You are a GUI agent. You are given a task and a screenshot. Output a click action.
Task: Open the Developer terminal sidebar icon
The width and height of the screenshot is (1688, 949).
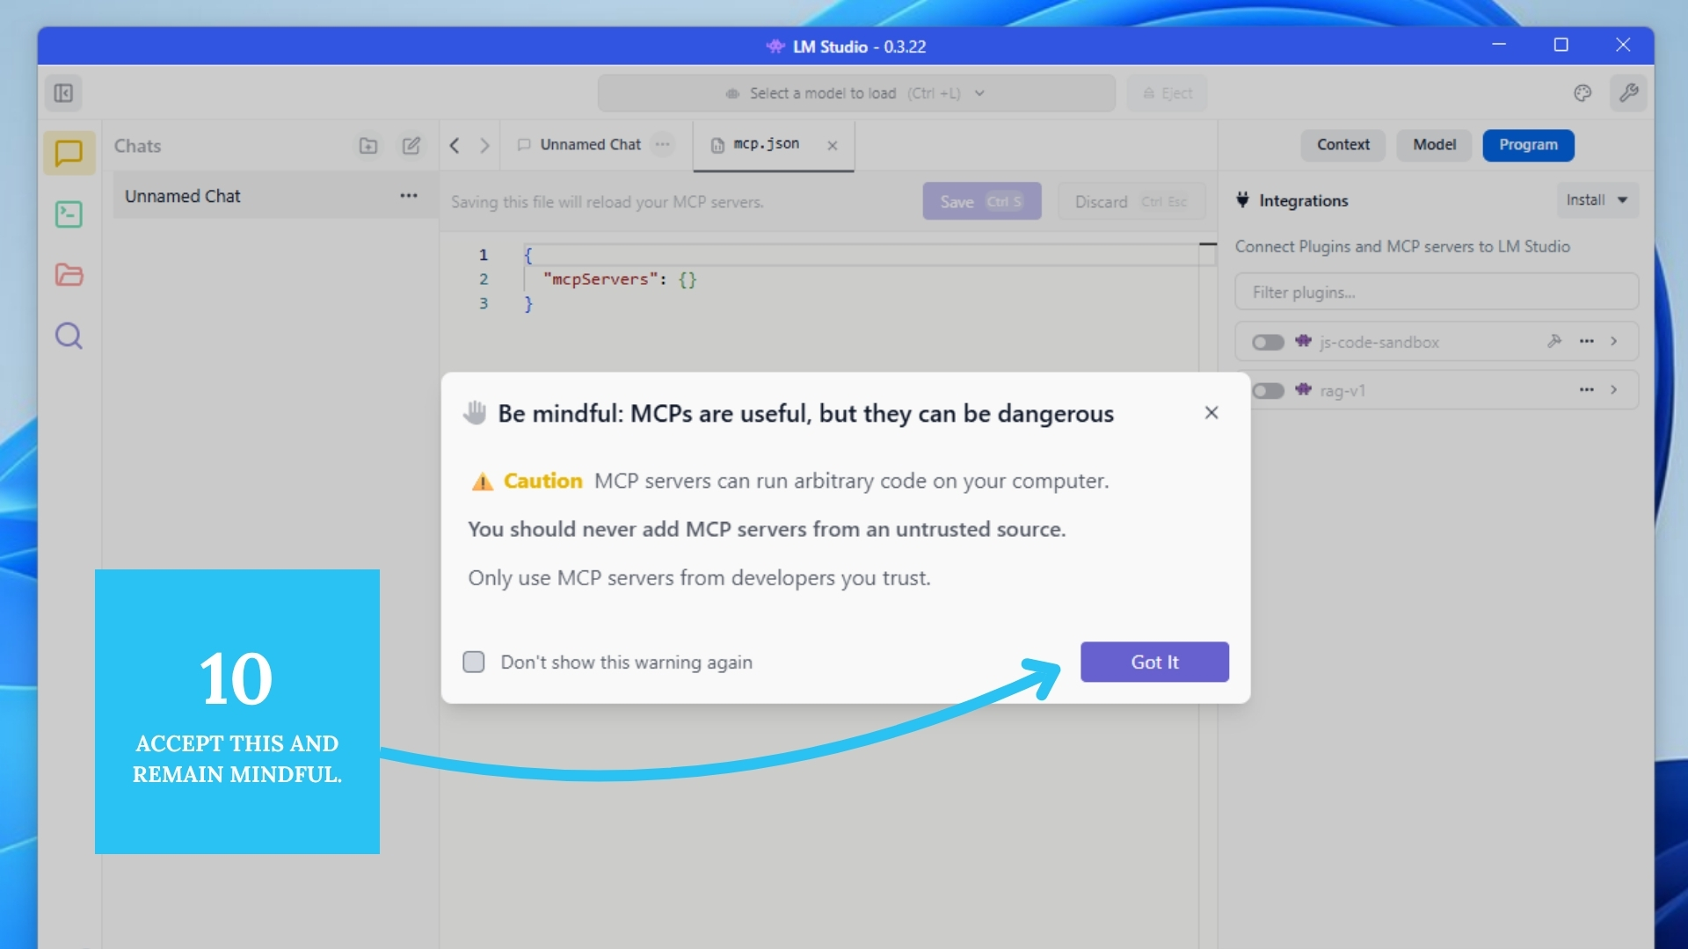(69, 214)
